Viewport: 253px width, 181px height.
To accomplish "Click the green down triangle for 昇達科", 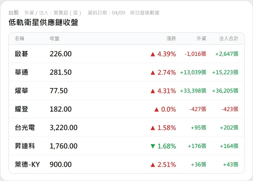I will [153, 146].
